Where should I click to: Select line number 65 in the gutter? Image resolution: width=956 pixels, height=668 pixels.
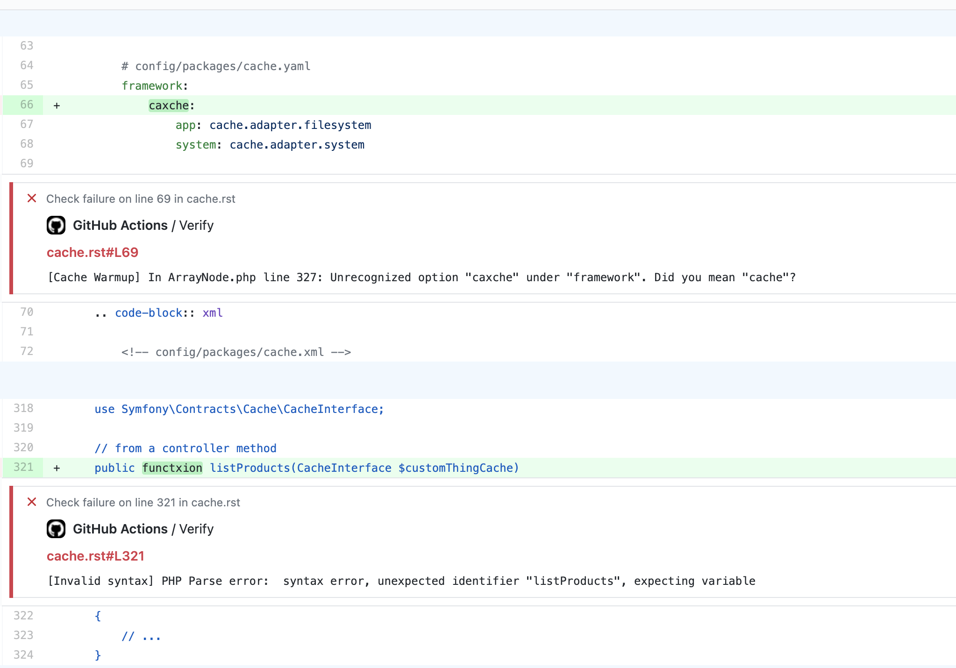(27, 85)
